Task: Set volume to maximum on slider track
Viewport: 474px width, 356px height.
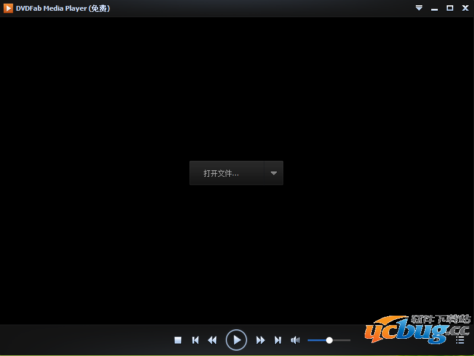Action: [x=349, y=340]
